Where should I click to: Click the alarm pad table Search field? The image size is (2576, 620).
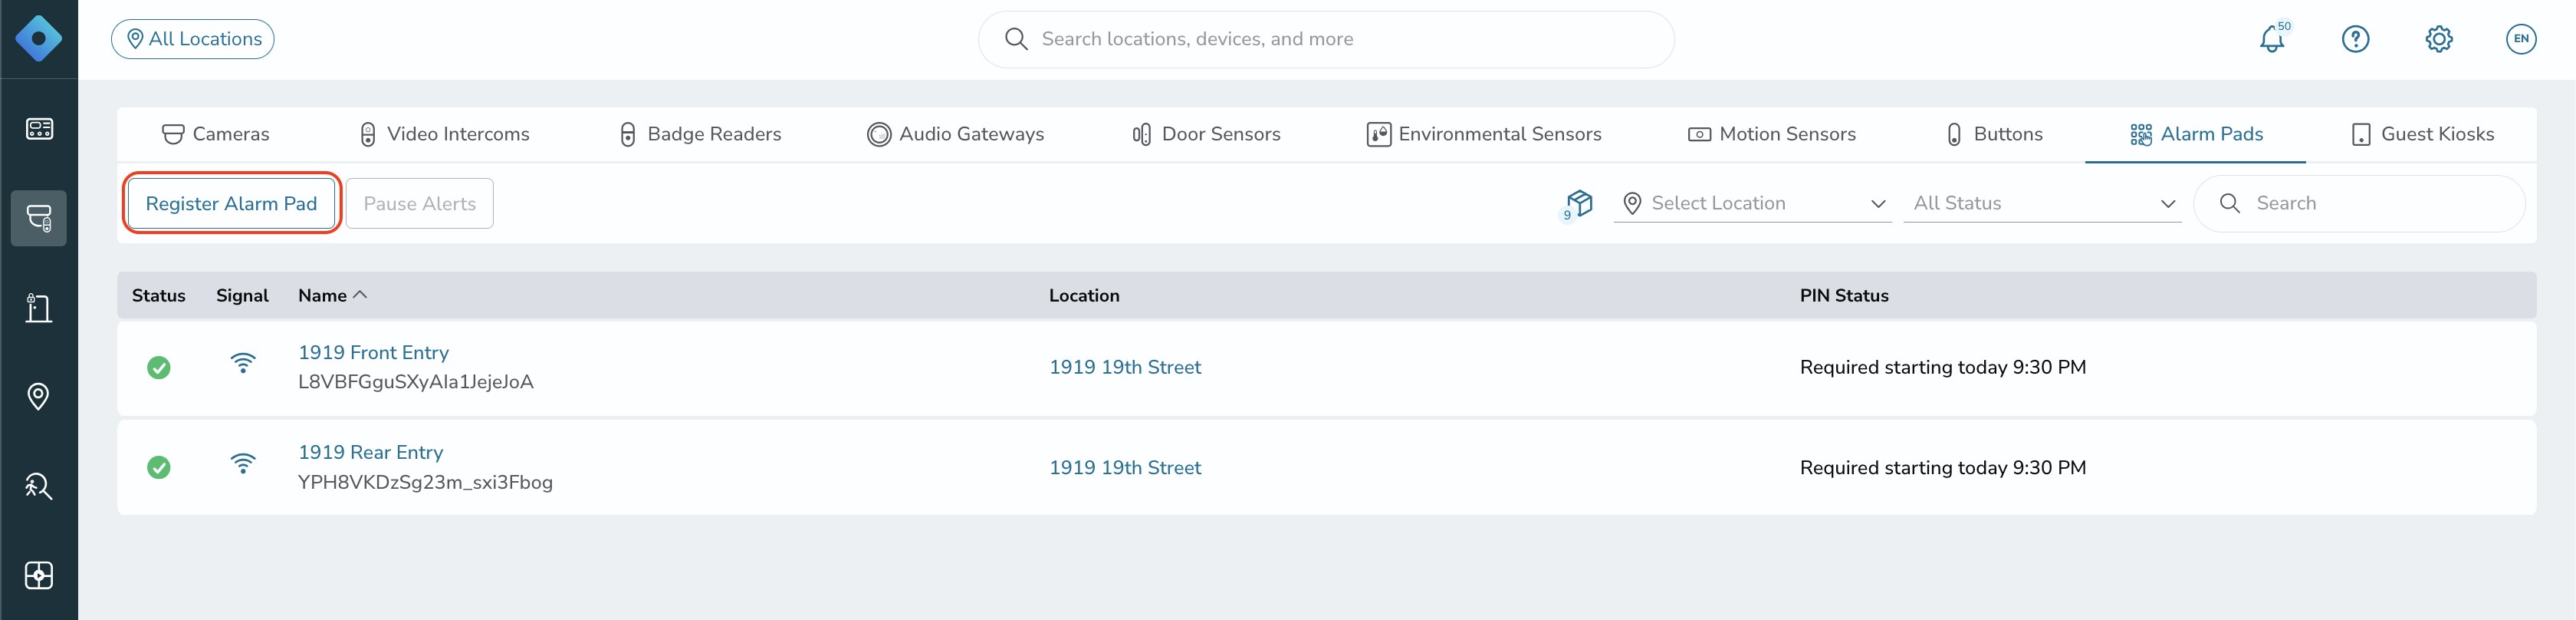point(2359,203)
